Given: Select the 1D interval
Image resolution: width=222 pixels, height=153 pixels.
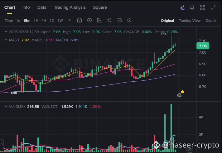Looking at the screenshot, I should pos(52,21).
